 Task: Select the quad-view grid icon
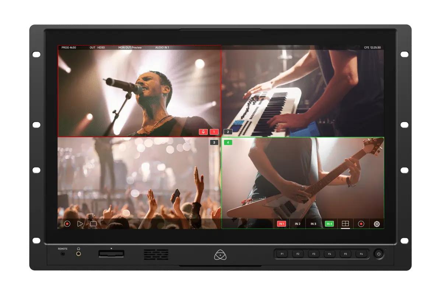345,224
